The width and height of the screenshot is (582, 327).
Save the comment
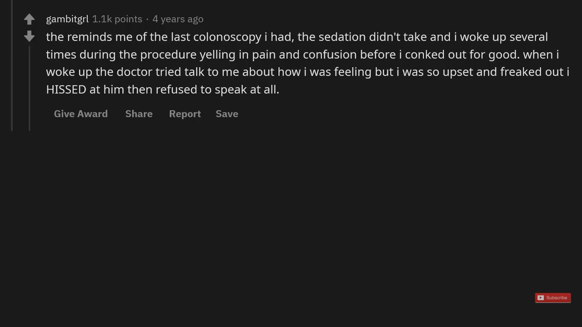point(227,114)
